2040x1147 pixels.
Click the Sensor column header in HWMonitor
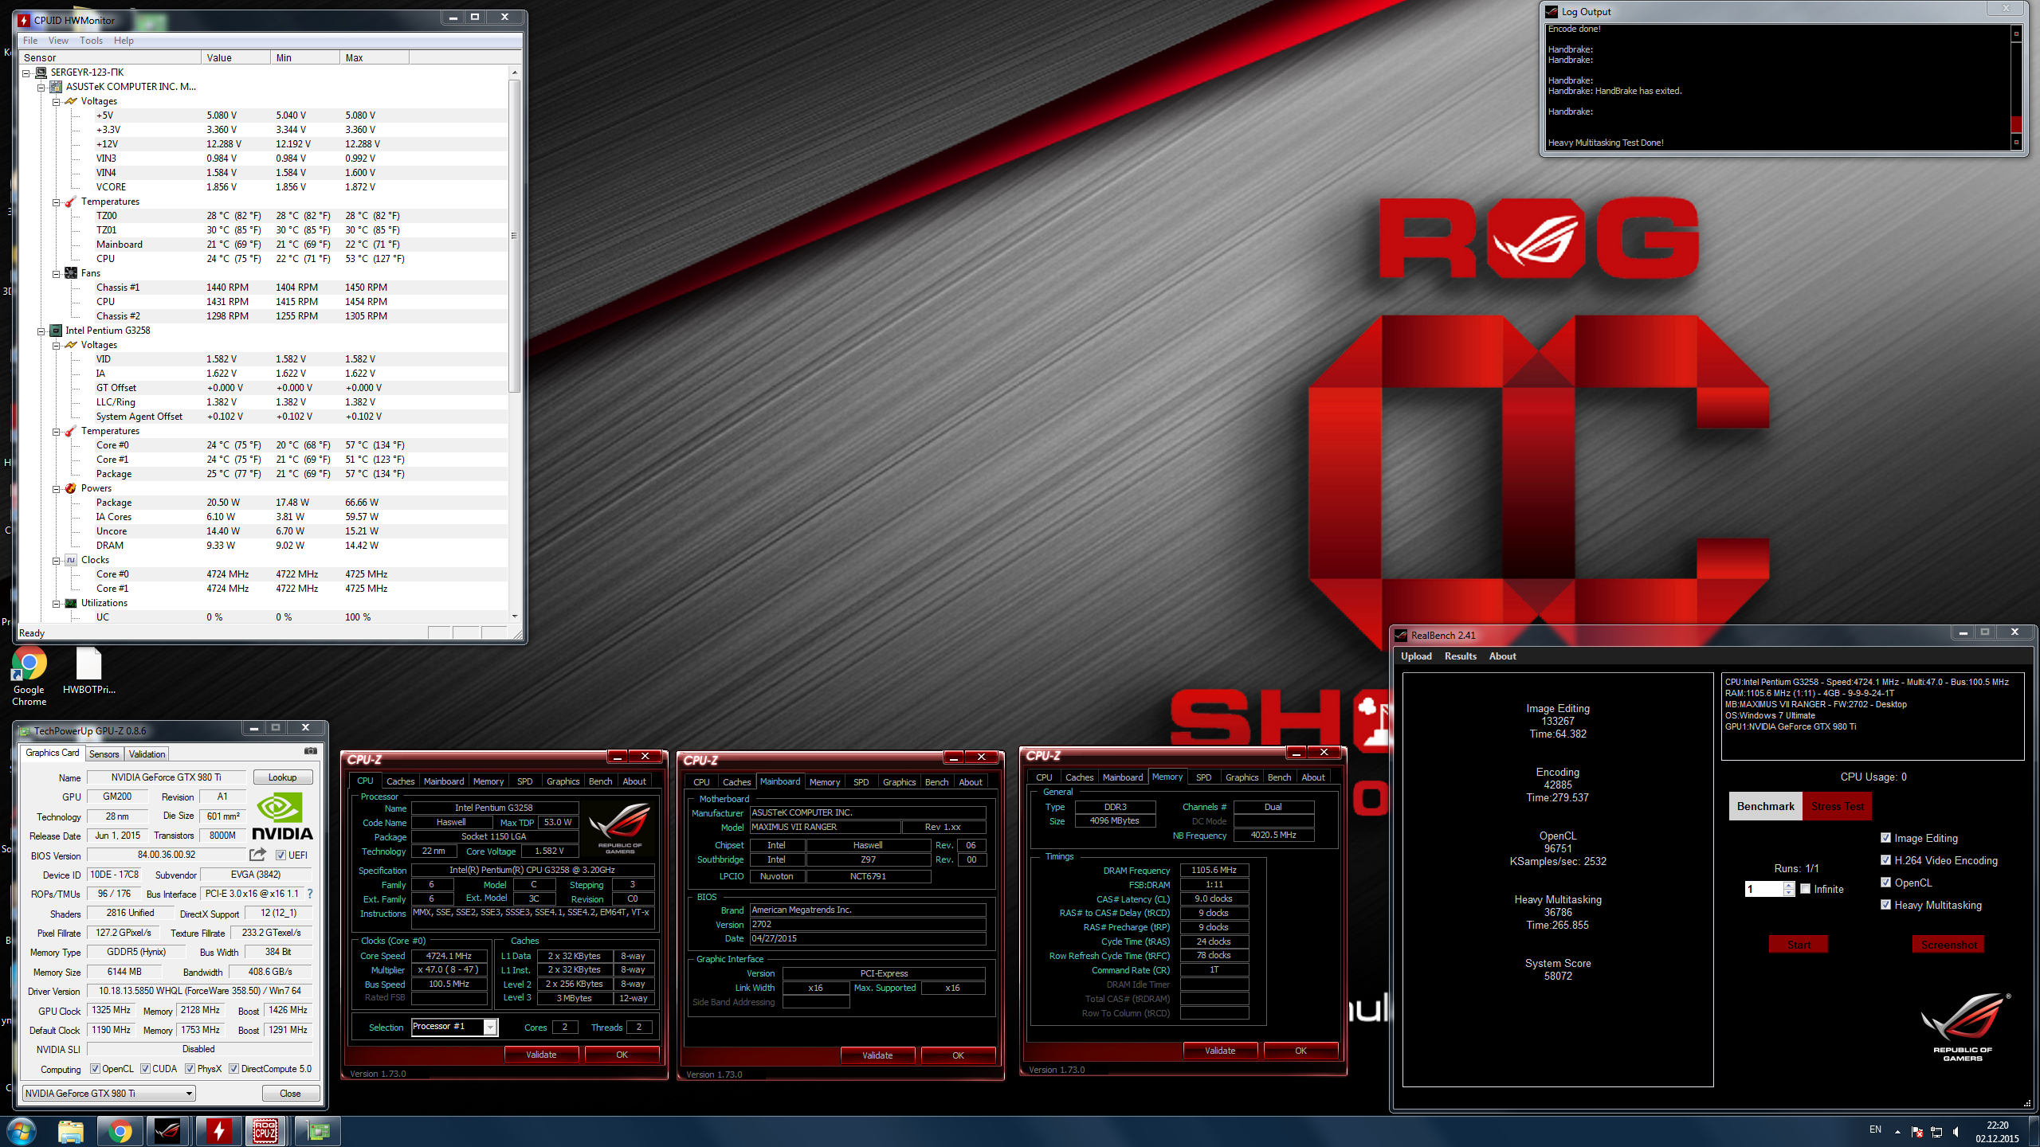point(110,58)
